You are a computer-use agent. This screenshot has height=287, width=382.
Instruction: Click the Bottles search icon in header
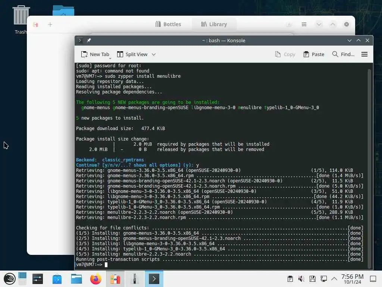pos(289,24)
